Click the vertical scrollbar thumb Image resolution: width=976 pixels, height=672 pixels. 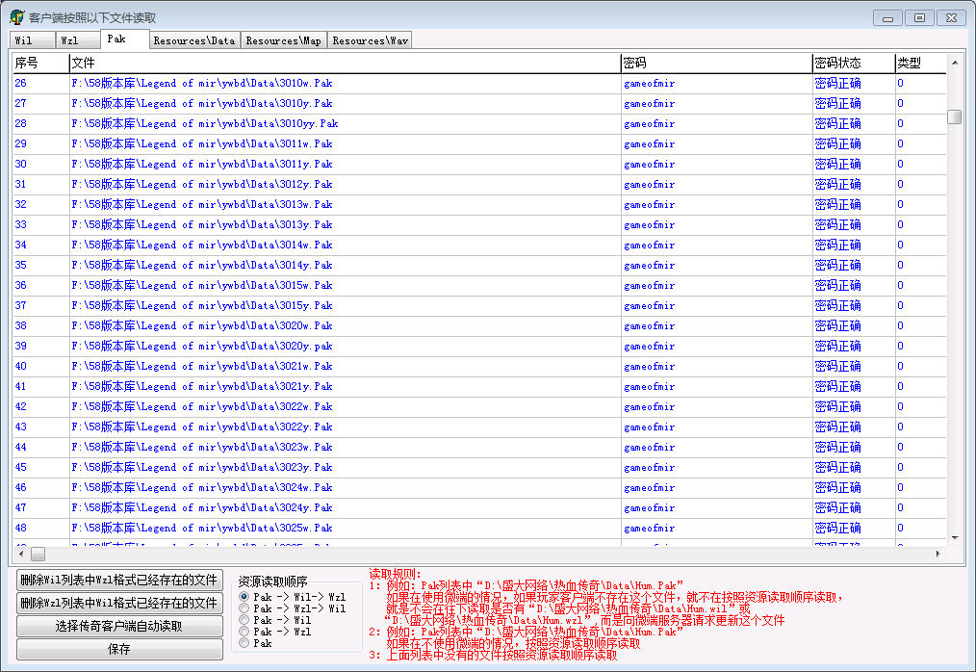955,116
